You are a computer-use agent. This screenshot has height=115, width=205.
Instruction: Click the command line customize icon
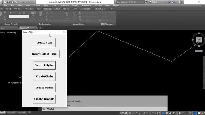pyautogui.click(x=44, y=109)
